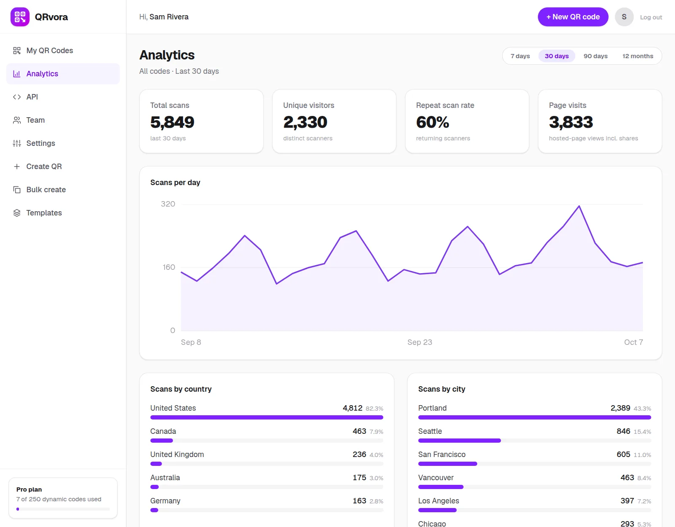The image size is (675, 527).
Task: Click the Germany row label
Action: (x=165, y=501)
